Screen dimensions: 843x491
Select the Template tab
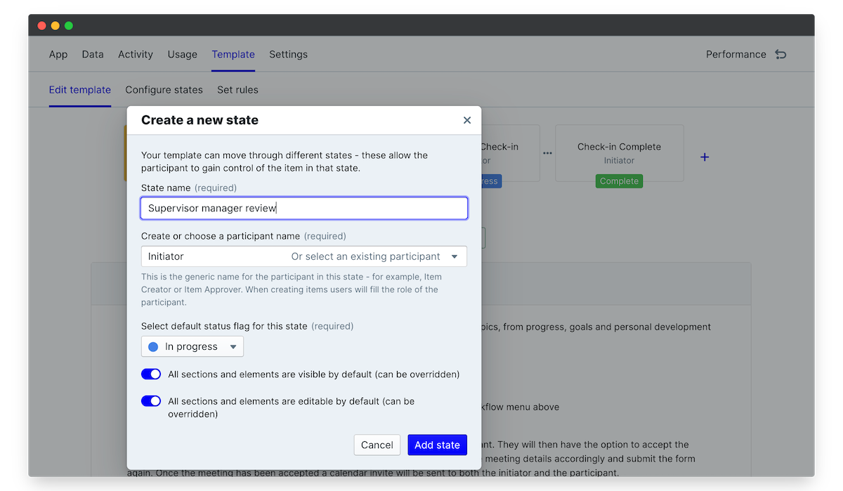click(x=233, y=54)
